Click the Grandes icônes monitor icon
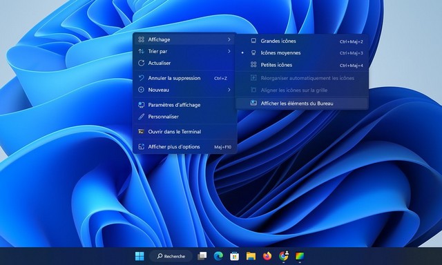The height and width of the screenshot is (265, 442). [253, 41]
